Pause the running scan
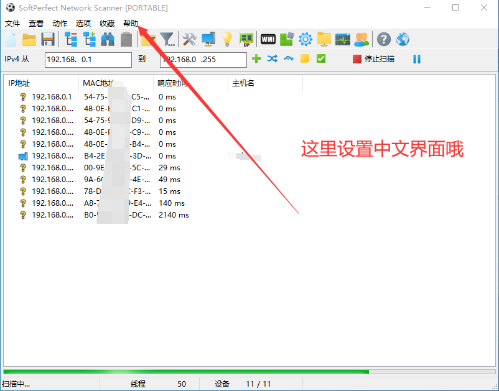Image resolution: width=499 pixels, height=391 pixels. pos(417,59)
